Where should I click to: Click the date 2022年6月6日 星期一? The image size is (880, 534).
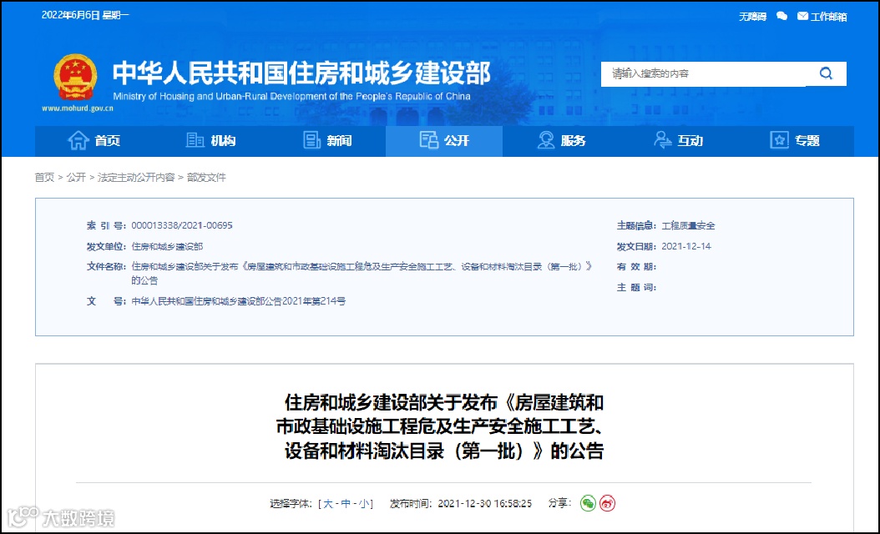tap(85, 15)
